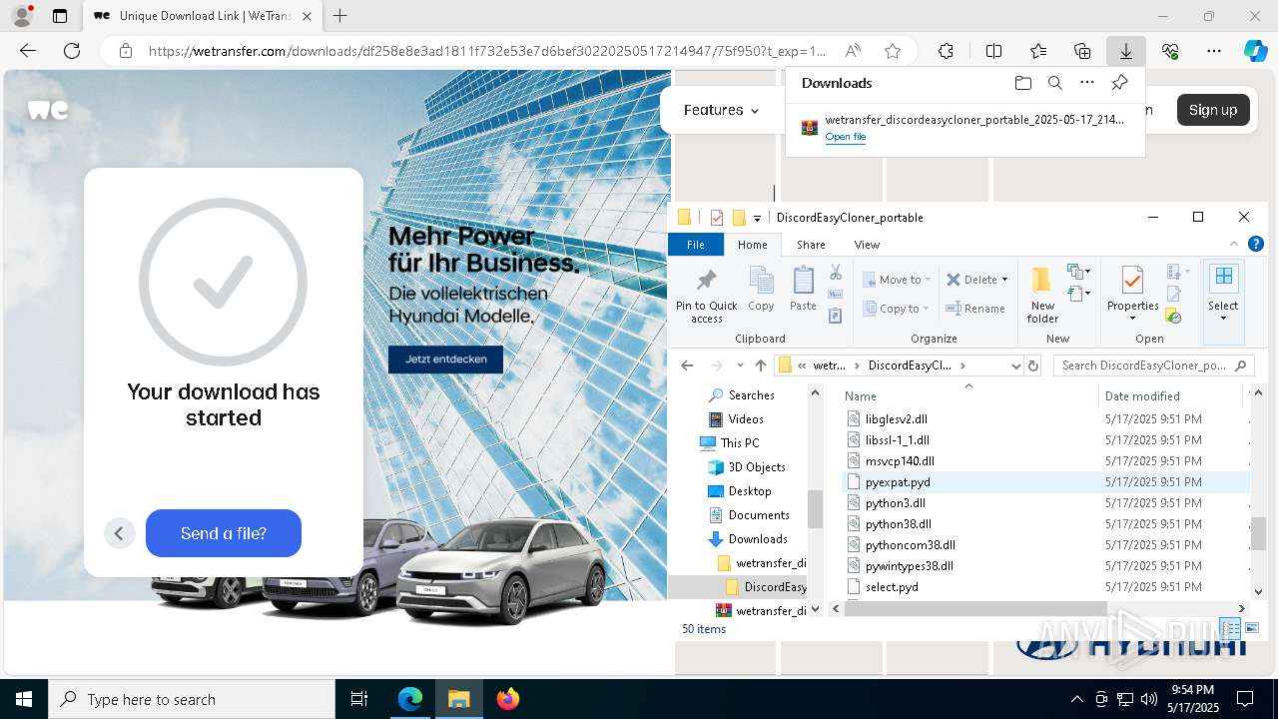Screen dimensions: 1278x719
Task: Open the Copilot sidebar
Action: [x=1255, y=51]
